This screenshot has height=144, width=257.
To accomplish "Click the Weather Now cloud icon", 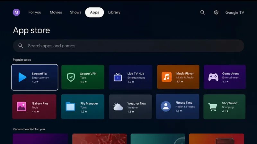I will click(x=118, y=107).
